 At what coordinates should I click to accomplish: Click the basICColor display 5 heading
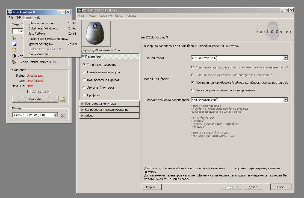point(154,37)
